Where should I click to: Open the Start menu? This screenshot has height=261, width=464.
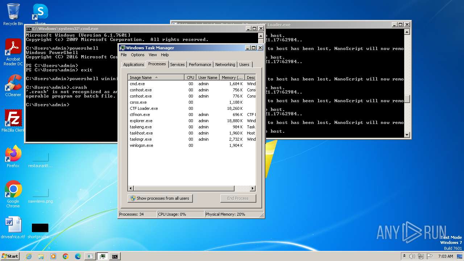[x=10, y=256]
